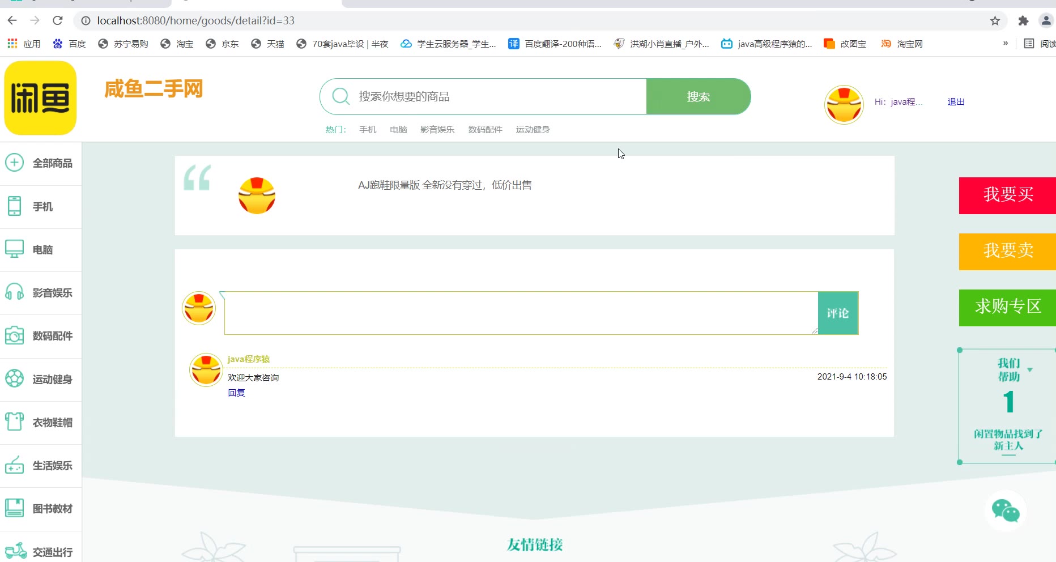
Task: Open the 电脑 sidebar category
Action: click(41, 250)
